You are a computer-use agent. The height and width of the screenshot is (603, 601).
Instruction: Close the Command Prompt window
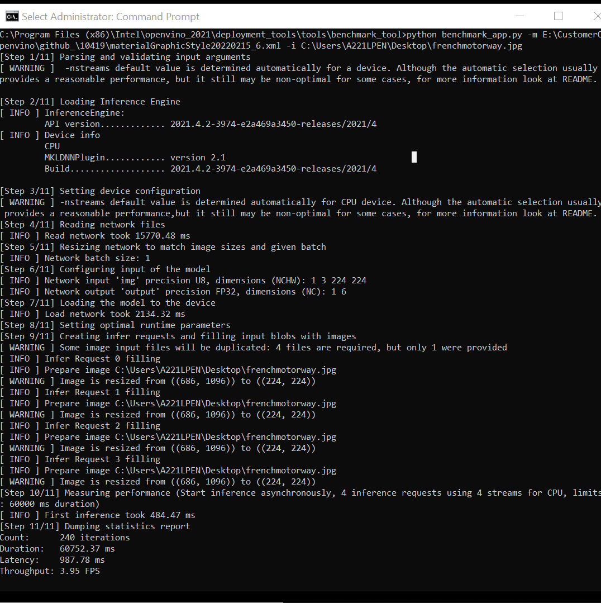point(595,16)
